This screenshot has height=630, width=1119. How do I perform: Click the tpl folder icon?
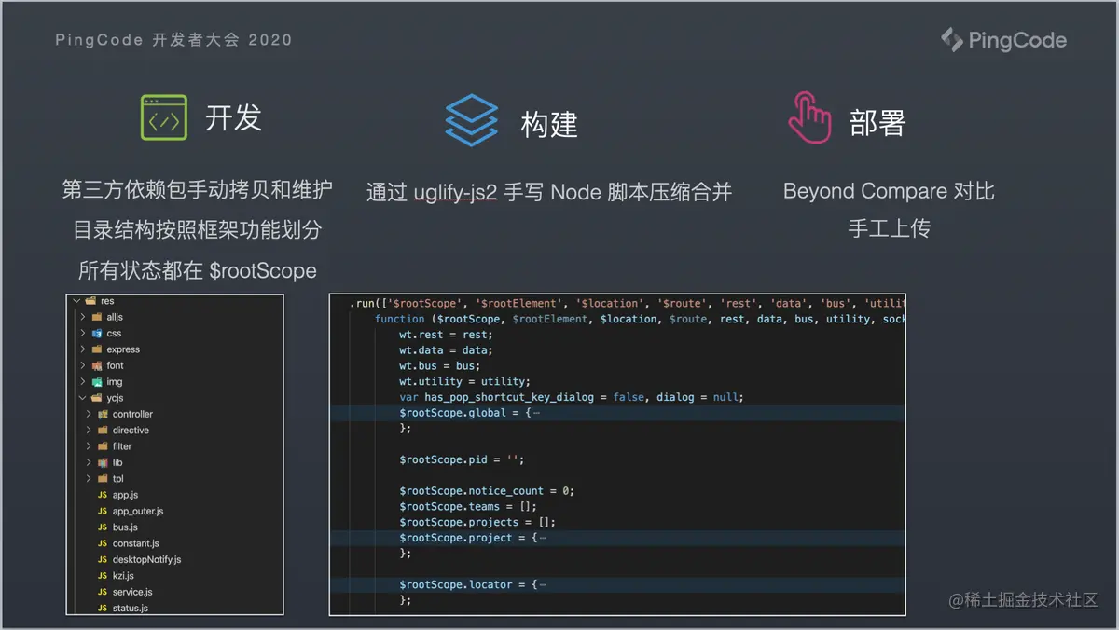103,478
